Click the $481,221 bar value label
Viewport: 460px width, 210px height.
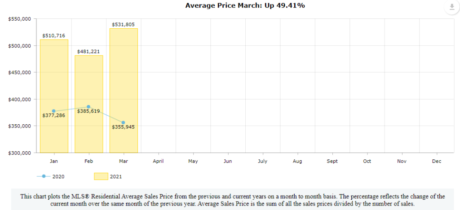[x=88, y=51]
